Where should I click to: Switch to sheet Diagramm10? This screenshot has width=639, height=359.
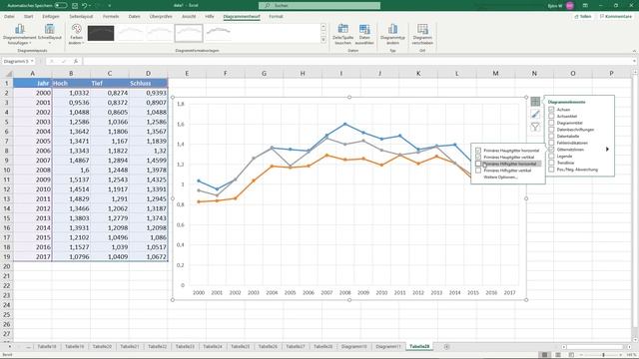pos(354,346)
